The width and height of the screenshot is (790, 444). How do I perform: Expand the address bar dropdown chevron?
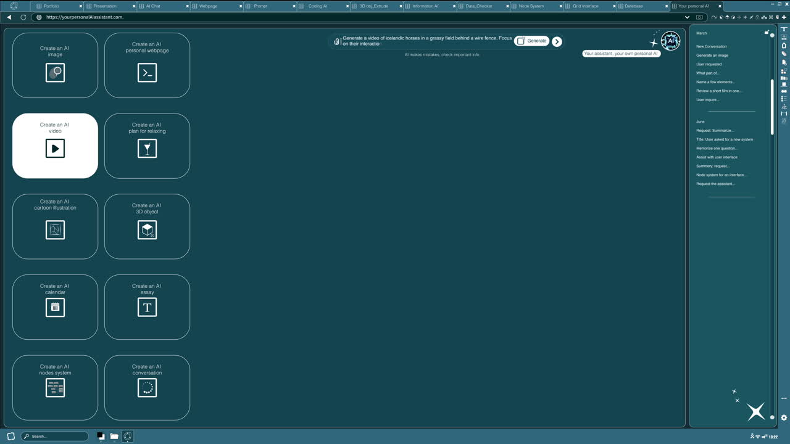687,17
